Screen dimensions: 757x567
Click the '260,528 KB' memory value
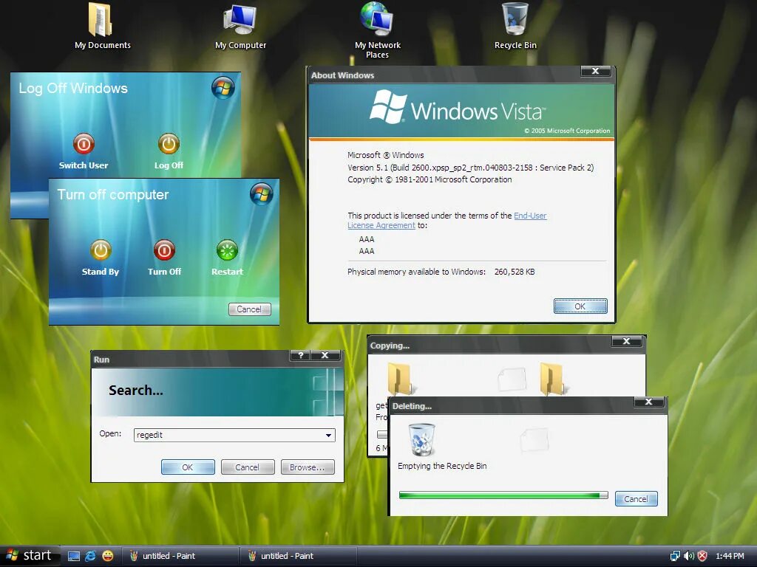tap(515, 272)
